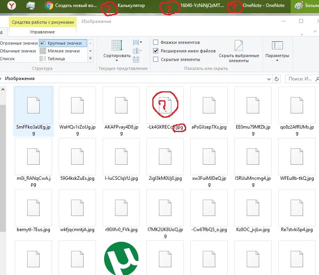Switch the view to Таблица

[x=52, y=59]
